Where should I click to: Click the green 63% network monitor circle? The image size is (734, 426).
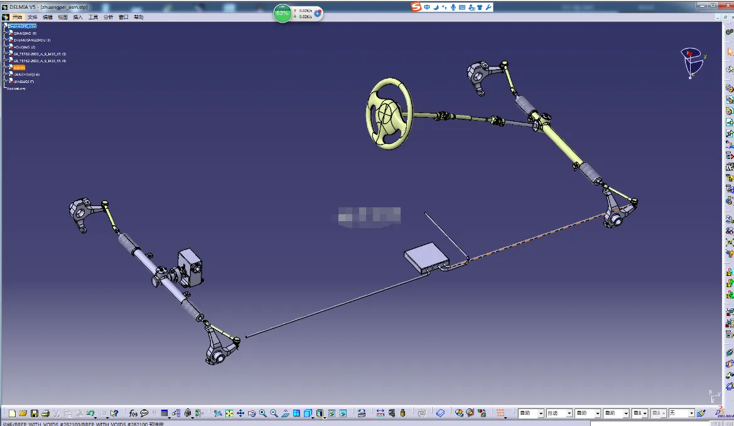click(283, 13)
